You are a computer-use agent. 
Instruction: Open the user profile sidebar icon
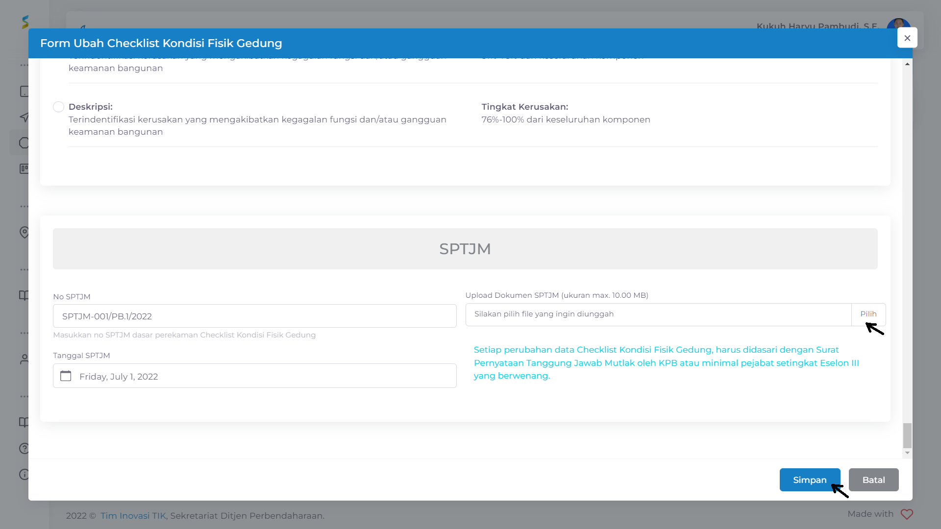click(24, 359)
